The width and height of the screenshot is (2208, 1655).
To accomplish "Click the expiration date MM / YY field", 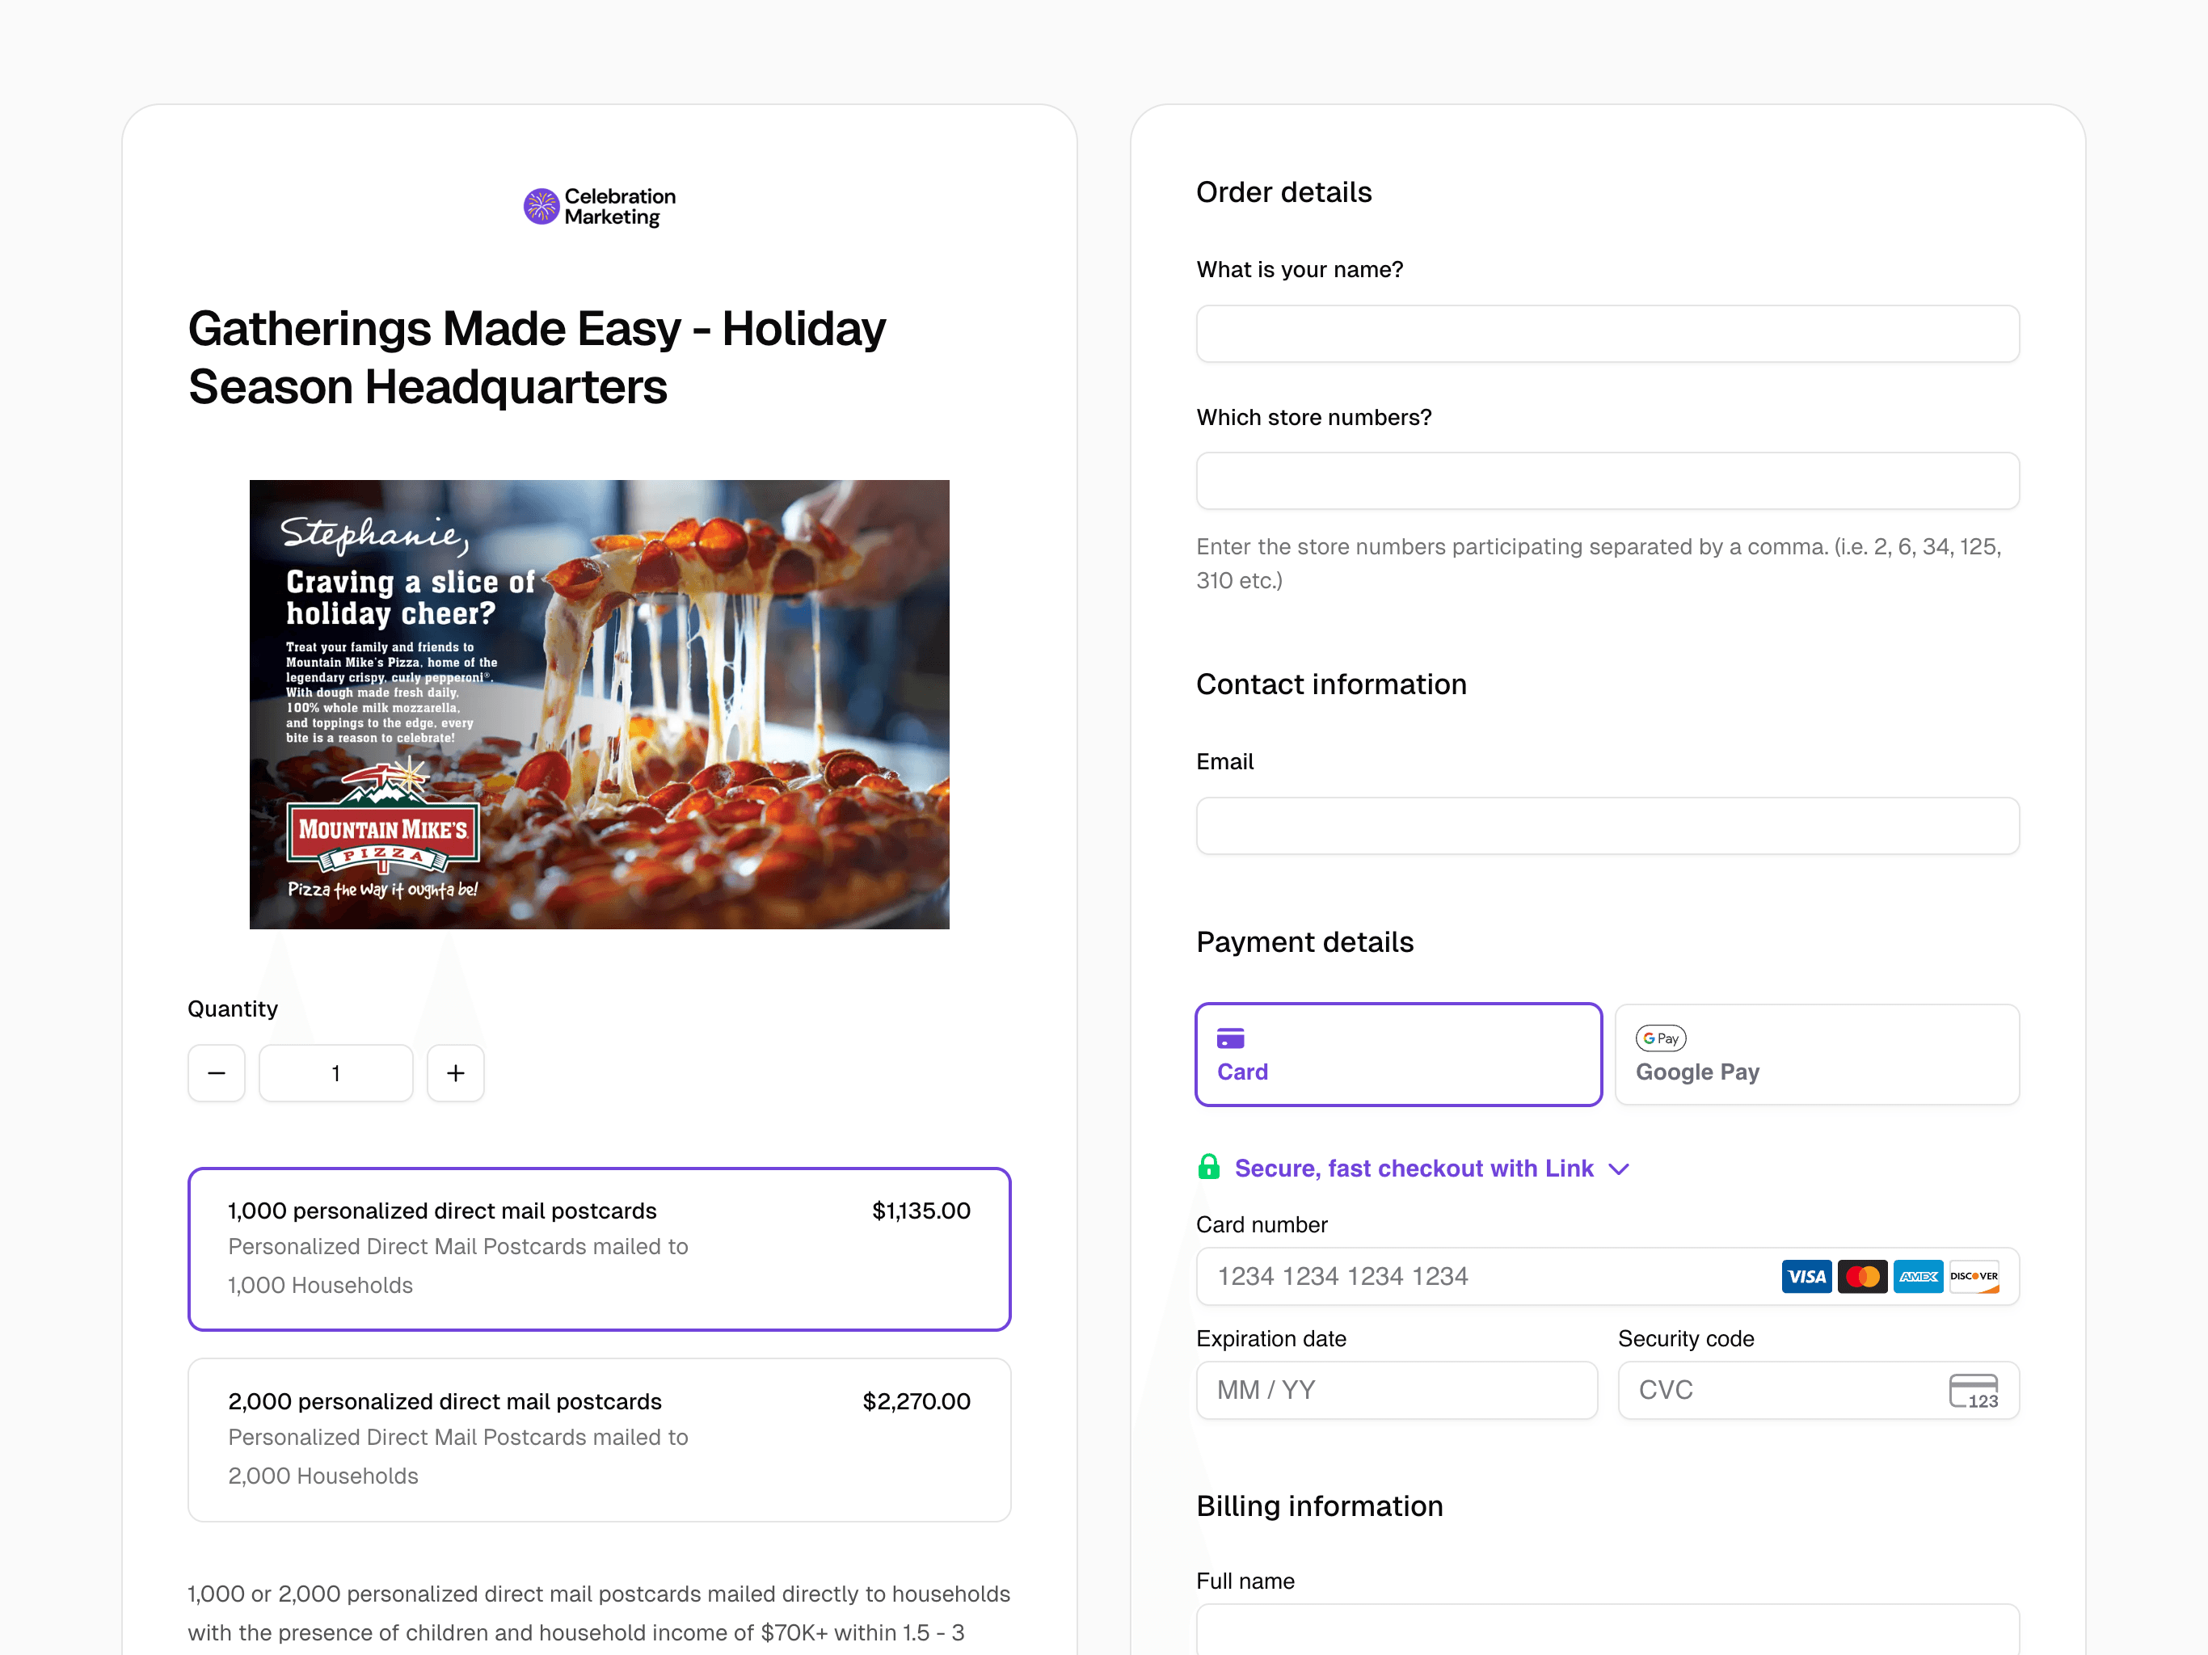I will [1397, 1391].
